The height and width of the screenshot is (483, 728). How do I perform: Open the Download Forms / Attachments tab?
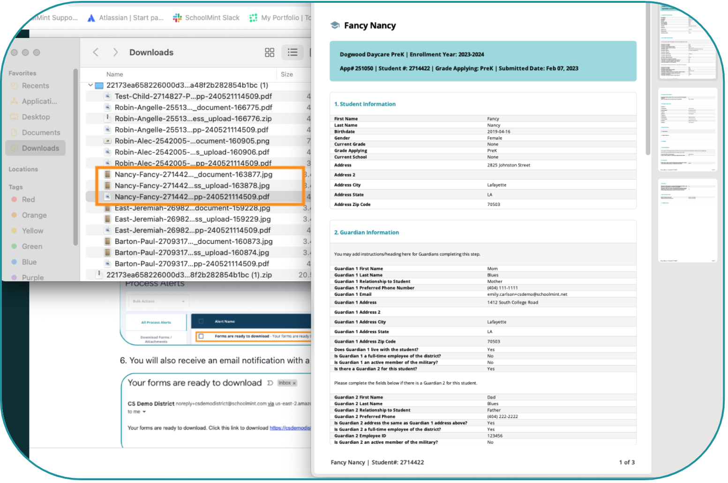pyautogui.click(x=156, y=339)
